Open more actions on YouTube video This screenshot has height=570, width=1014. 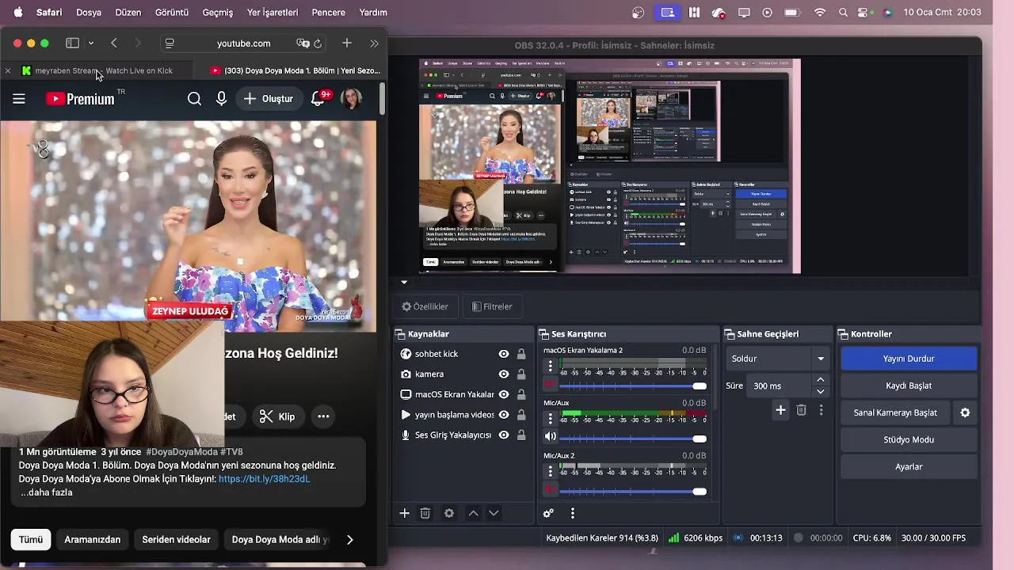[323, 416]
